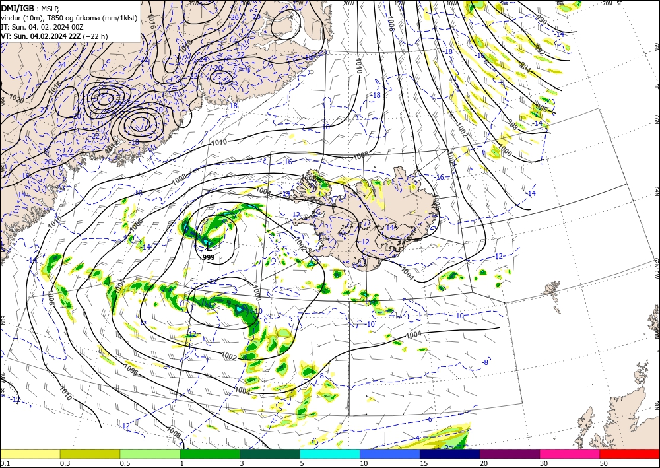Click the '0.5' legend scale value
Image resolution: width=660 pixels, height=468 pixels.
[125, 463]
